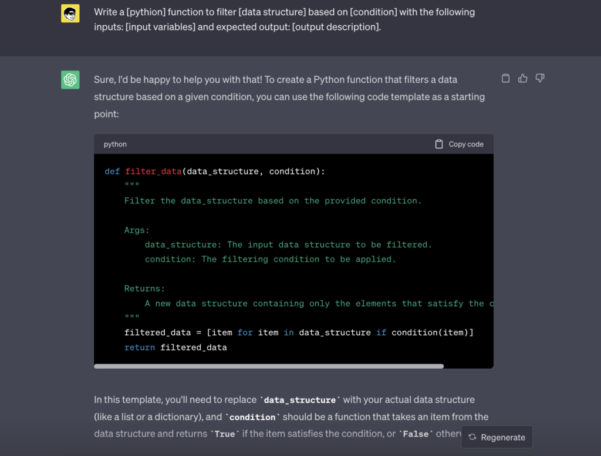The height and width of the screenshot is (456, 601).
Task: Select the python language label on code header
Action: coord(115,144)
